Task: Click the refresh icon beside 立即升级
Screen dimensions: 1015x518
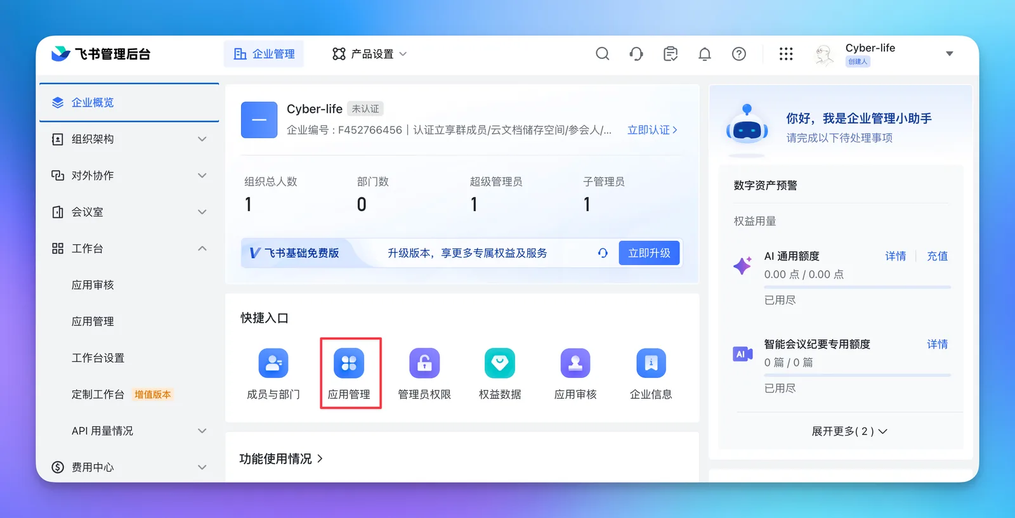Action: tap(603, 253)
